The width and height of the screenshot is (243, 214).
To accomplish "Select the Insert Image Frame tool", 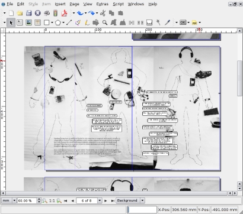I will pos(28,22).
